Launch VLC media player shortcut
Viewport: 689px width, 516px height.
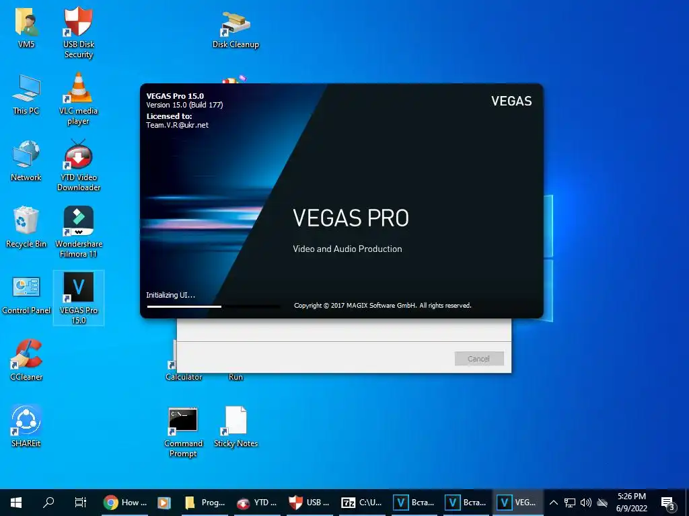78,98
